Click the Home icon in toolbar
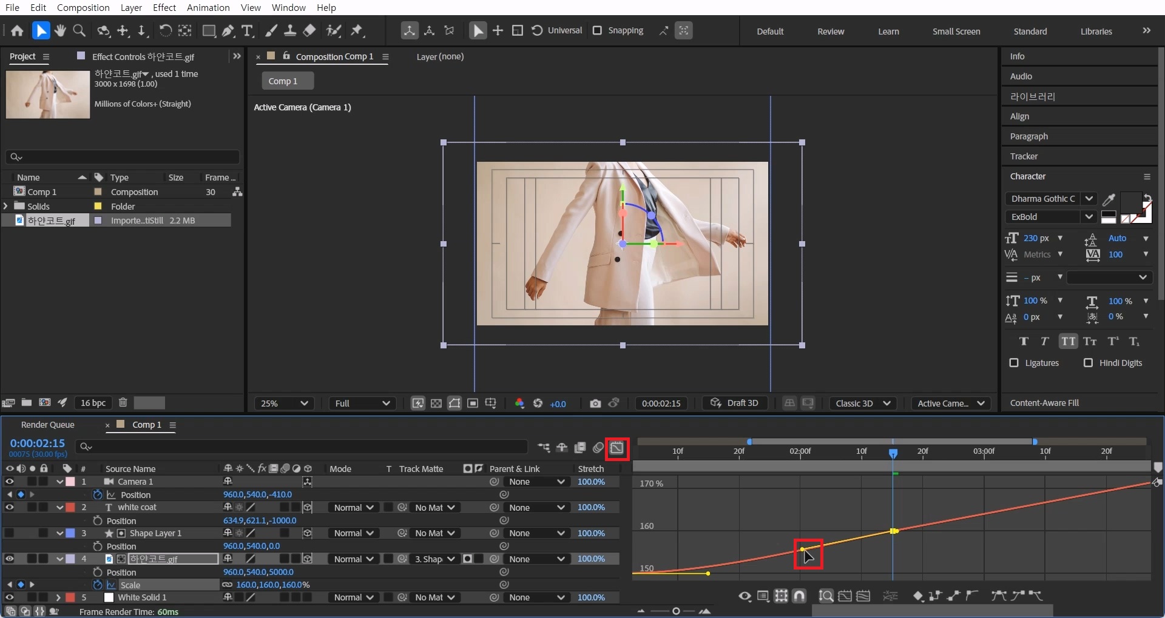Image resolution: width=1165 pixels, height=618 pixels. [x=17, y=30]
